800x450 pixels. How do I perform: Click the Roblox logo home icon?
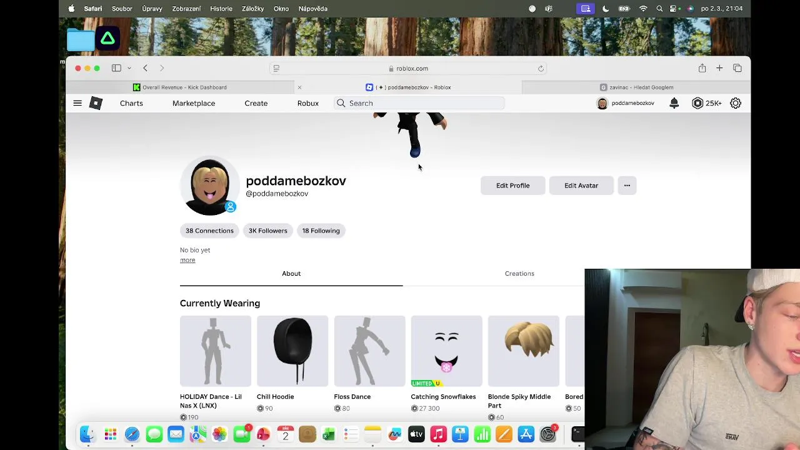[96, 103]
